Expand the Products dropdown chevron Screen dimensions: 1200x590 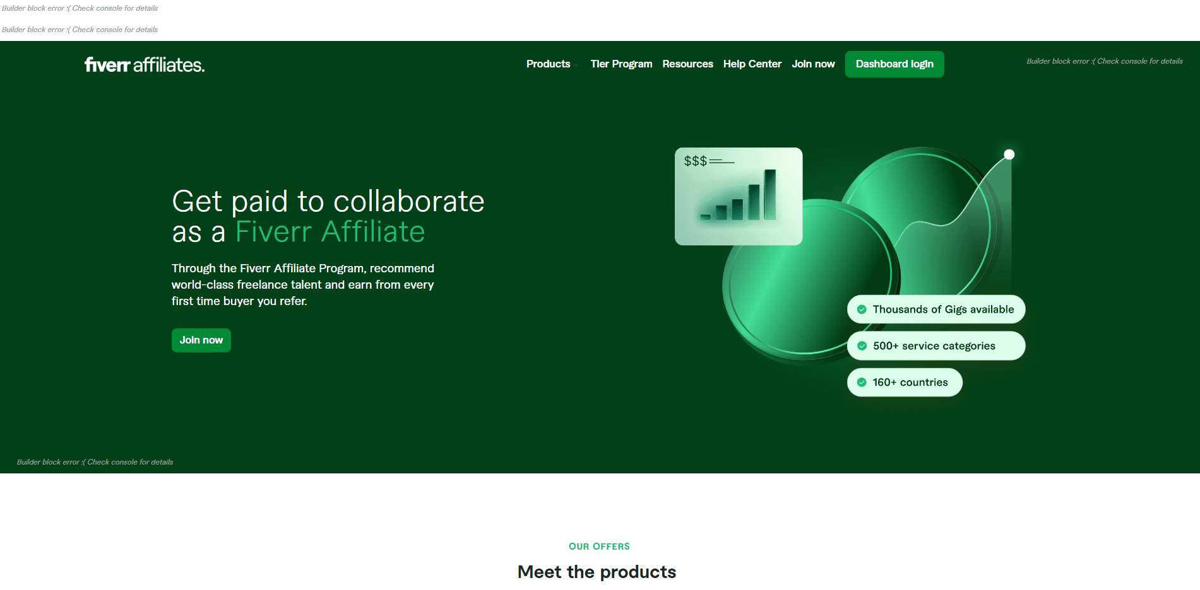[x=576, y=65]
